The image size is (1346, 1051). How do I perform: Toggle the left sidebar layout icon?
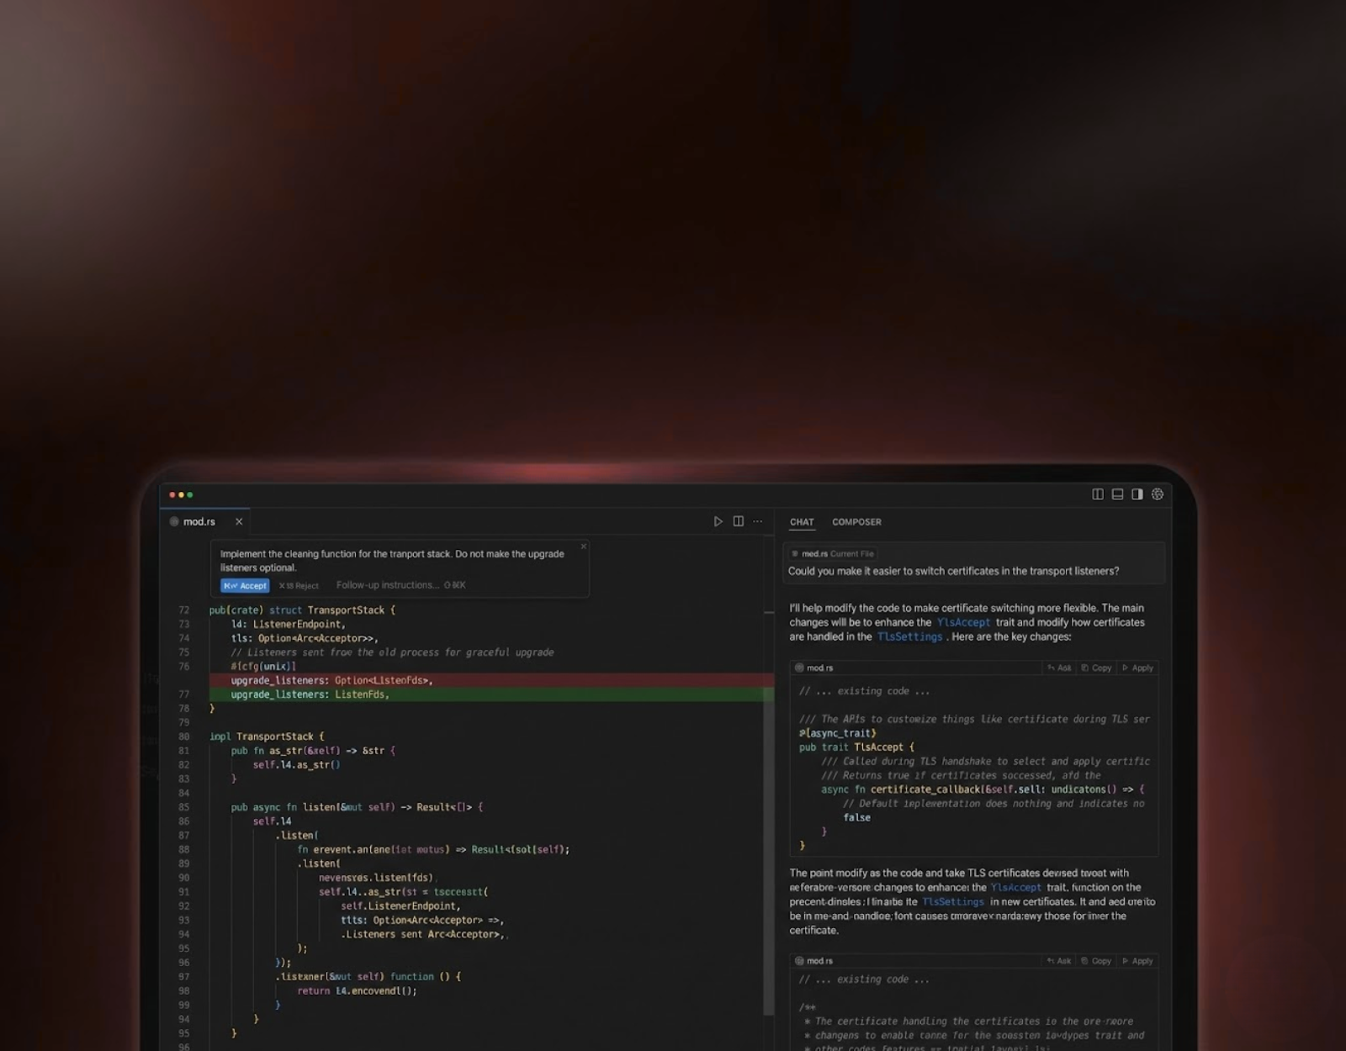1098,494
